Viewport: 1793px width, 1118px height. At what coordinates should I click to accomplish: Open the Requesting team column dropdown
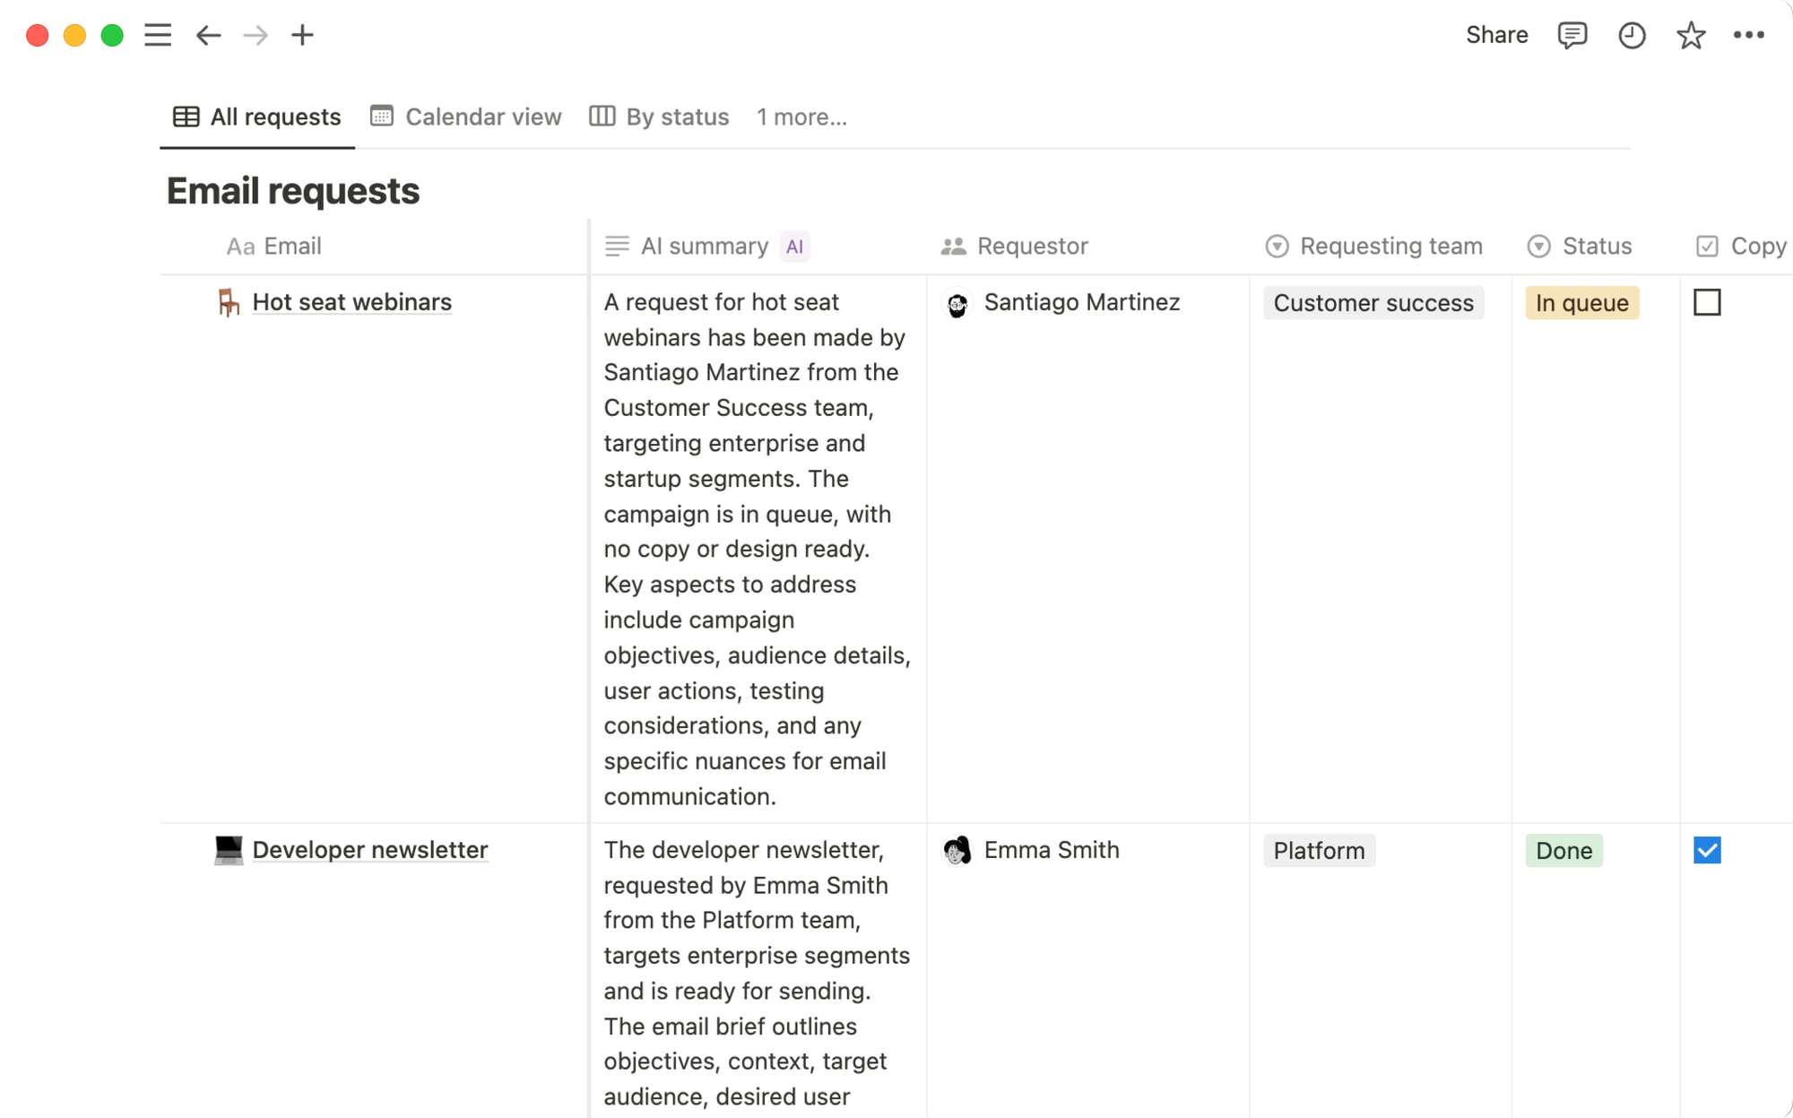tap(1277, 246)
